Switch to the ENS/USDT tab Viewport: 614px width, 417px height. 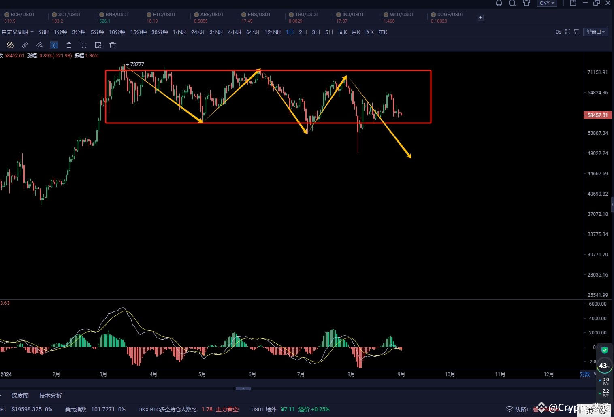256,17
